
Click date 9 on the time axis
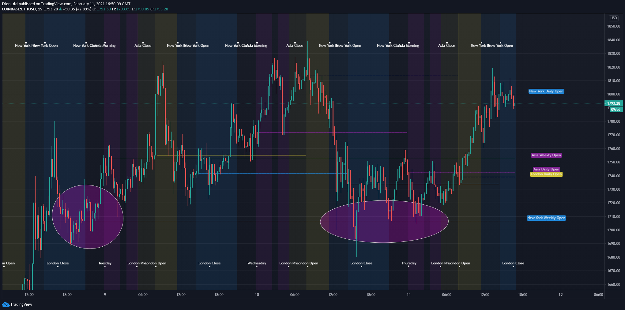(105, 295)
